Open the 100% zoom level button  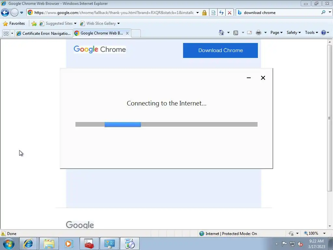(311, 233)
